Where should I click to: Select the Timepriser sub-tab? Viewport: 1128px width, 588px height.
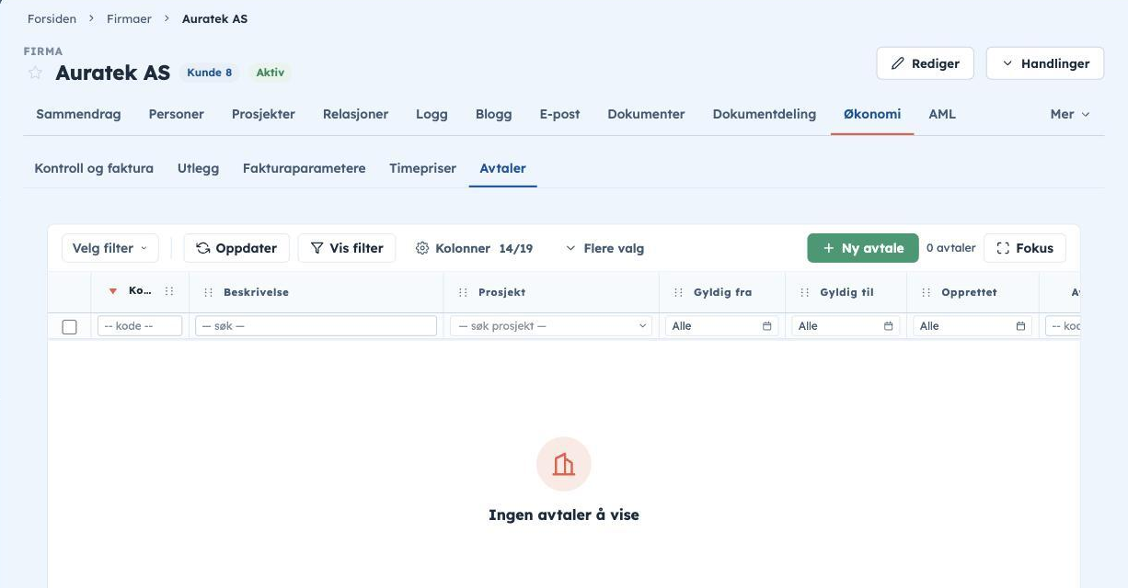(x=422, y=168)
